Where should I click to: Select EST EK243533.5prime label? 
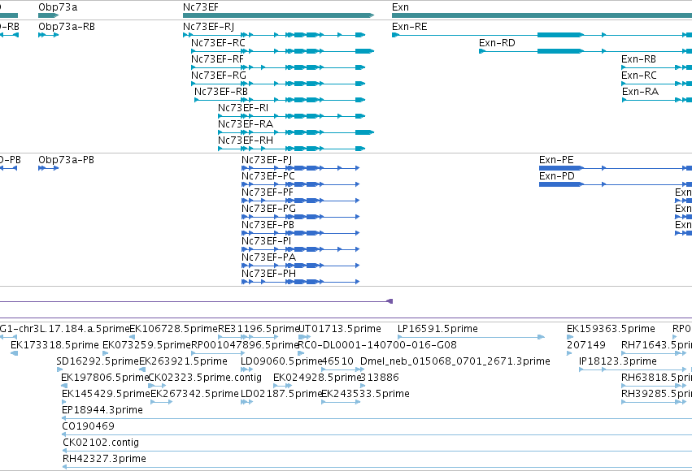[365, 394]
